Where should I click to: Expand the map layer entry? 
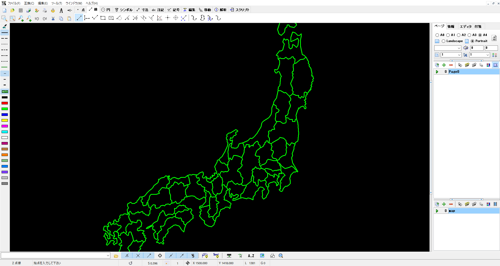[437, 211]
